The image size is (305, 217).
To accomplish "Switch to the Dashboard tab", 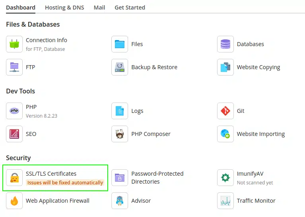I will tap(21, 8).
